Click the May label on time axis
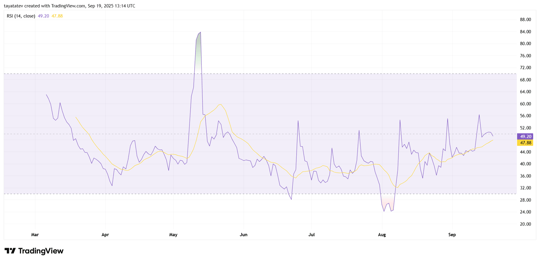Screen dimensions: 540x262 pyautogui.click(x=173, y=235)
